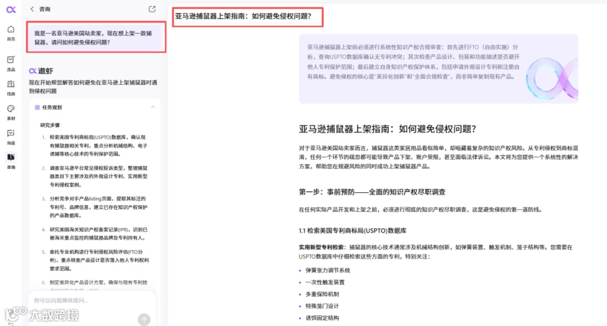Click the 实用新型专利检索 paragraph
The height and width of the screenshot is (326, 607).
436,252
